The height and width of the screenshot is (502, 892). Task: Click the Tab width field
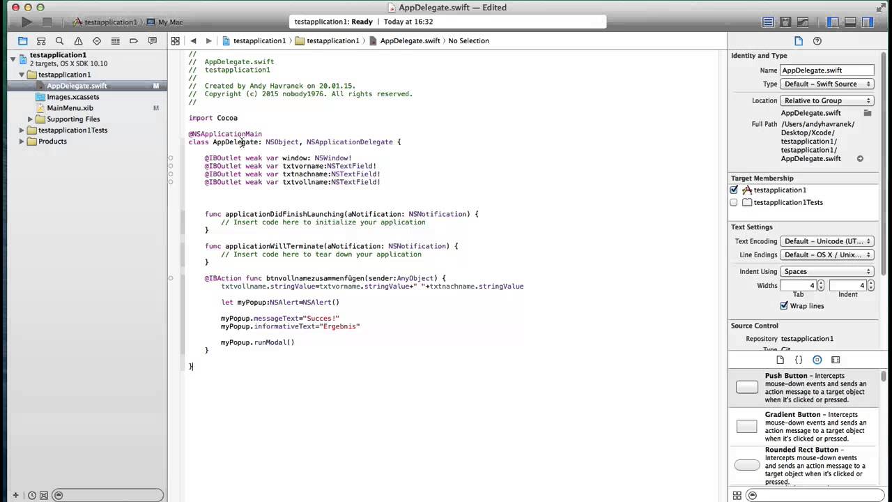(798, 285)
